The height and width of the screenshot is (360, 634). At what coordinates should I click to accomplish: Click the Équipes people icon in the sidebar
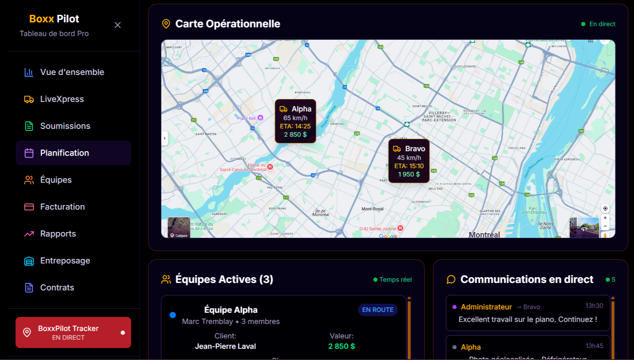[x=29, y=180]
